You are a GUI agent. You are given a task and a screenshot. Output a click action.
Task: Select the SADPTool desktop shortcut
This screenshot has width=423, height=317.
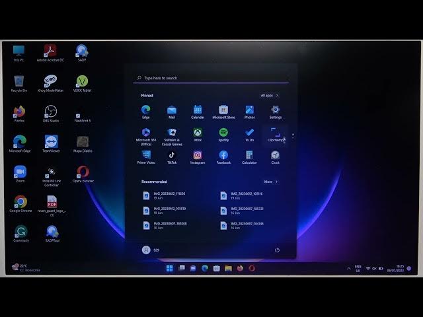point(52,233)
